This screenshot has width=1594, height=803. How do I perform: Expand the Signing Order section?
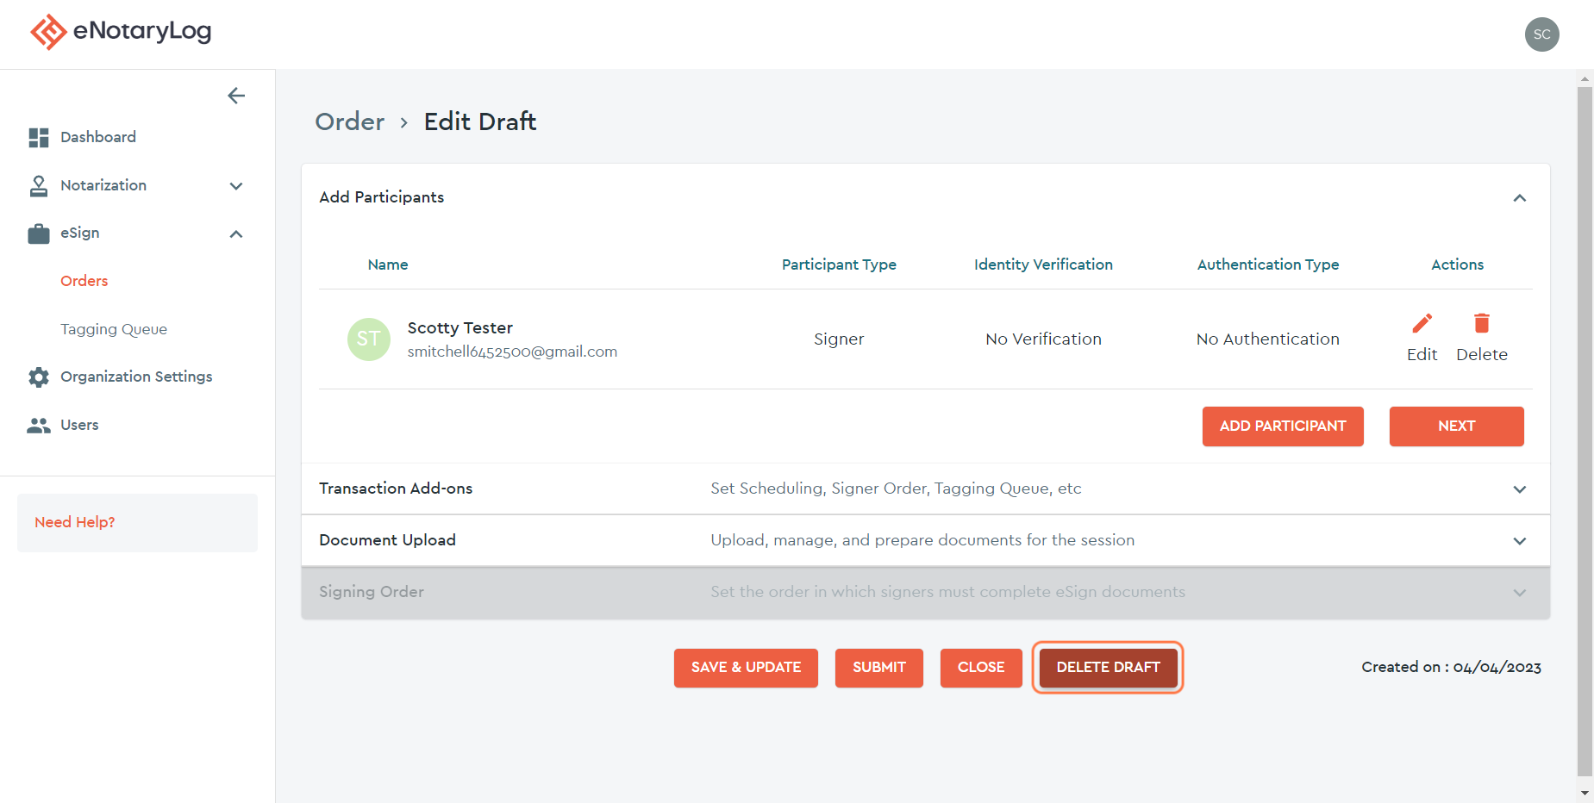click(x=1520, y=593)
